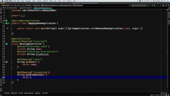Screen dimensions: 170x96
Task: Click the Build Project hammer icon
Action: (x=129, y=5)
